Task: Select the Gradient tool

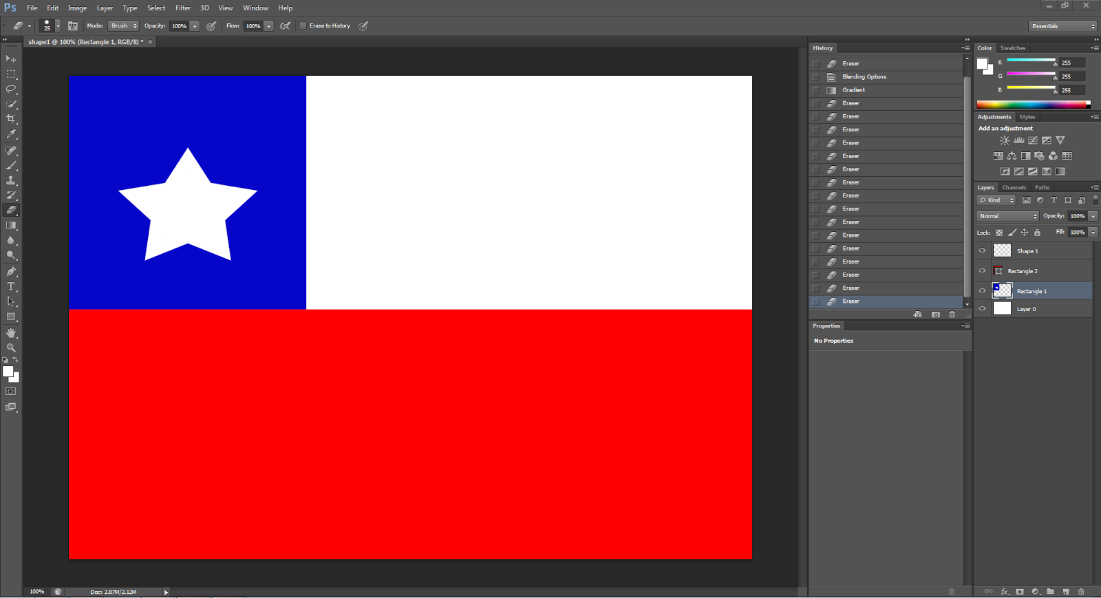Action: click(11, 226)
